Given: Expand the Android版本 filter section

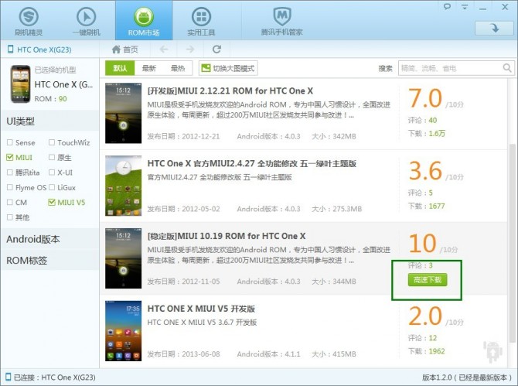Looking at the screenshot, I should point(49,239).
